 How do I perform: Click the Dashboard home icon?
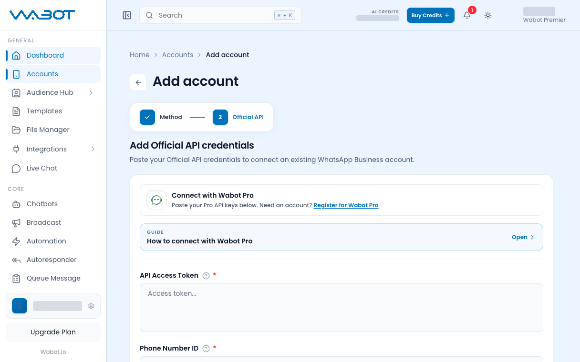[x=16, y=55]
